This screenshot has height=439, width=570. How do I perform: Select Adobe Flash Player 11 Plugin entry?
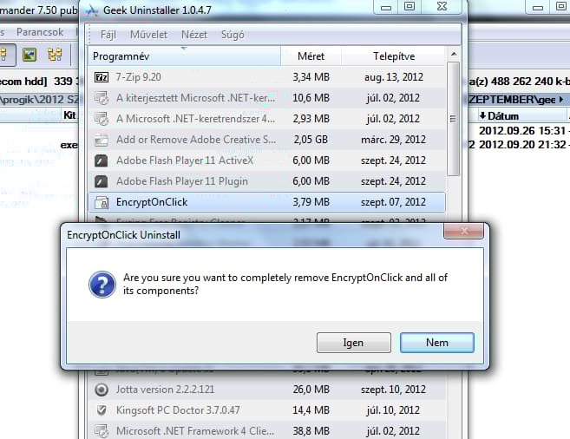266,181
